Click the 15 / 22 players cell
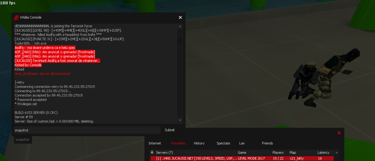 (x=278, y=158)
